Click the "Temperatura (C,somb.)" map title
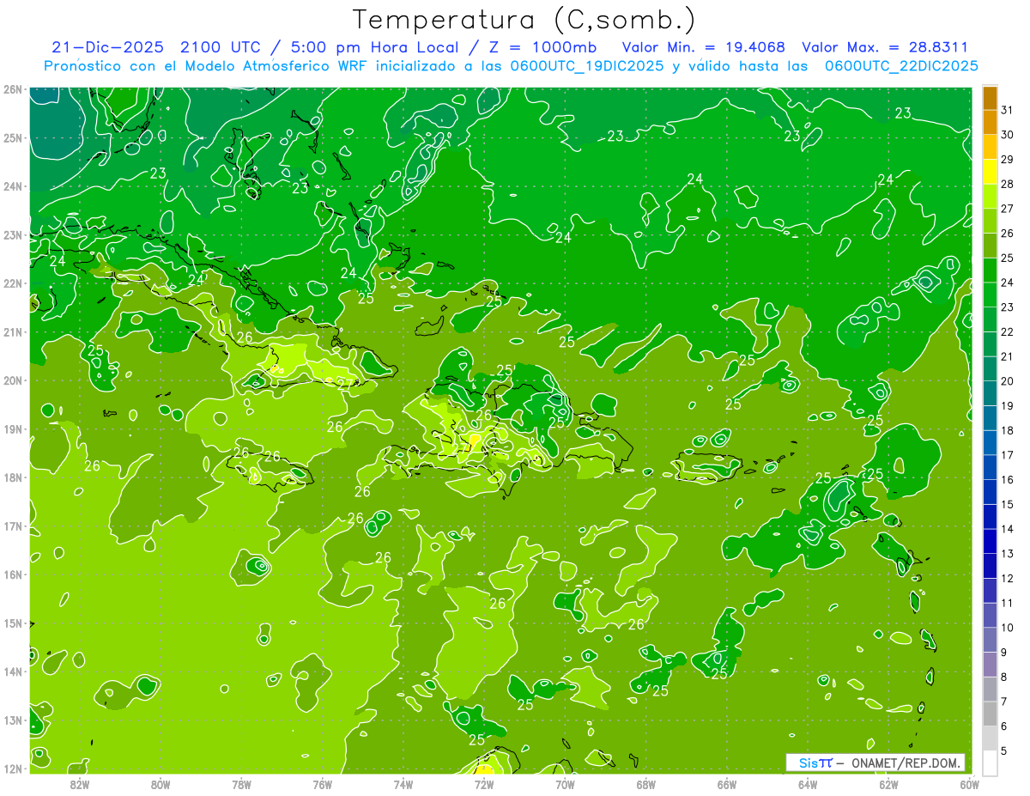Screen dimensions: 1030x796 524,20
